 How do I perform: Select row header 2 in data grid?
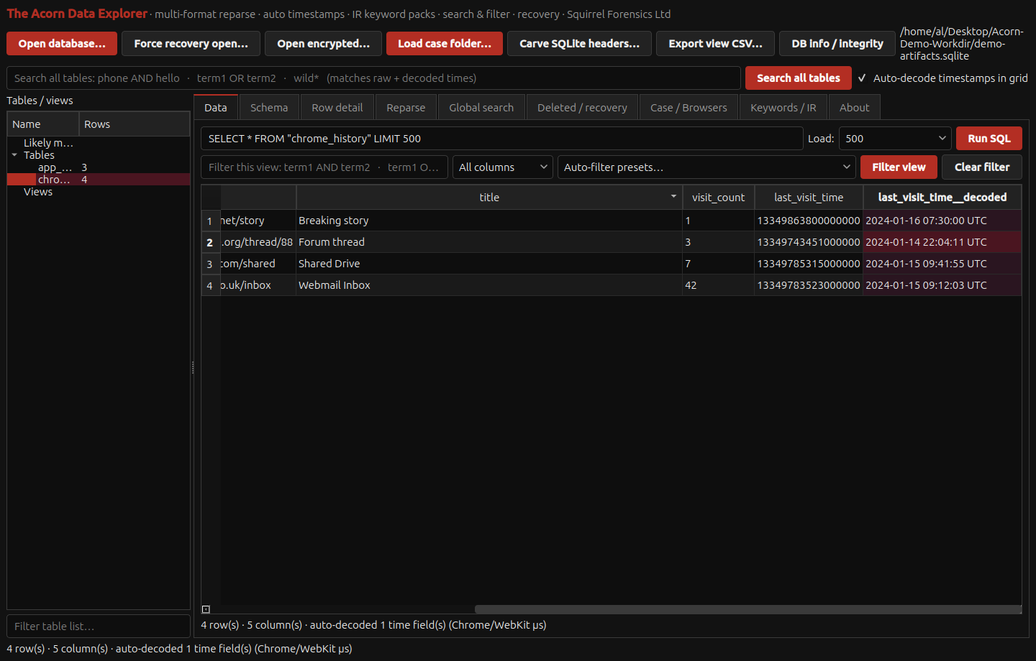[x=210, y=242]
